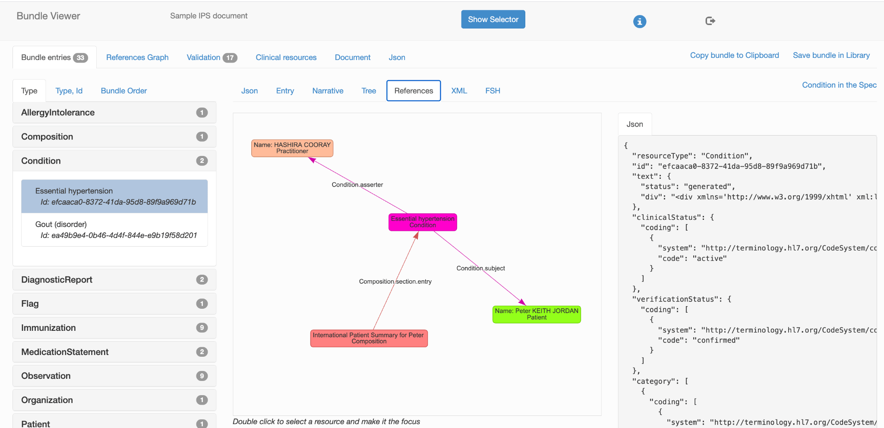Click Copy bundle to Clipboard link
Screen dimensions: 884x428
click(734, 55)
